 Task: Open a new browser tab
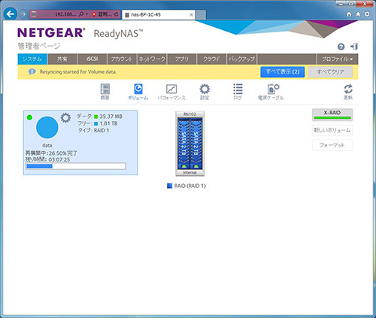click(x=201, y=15)
